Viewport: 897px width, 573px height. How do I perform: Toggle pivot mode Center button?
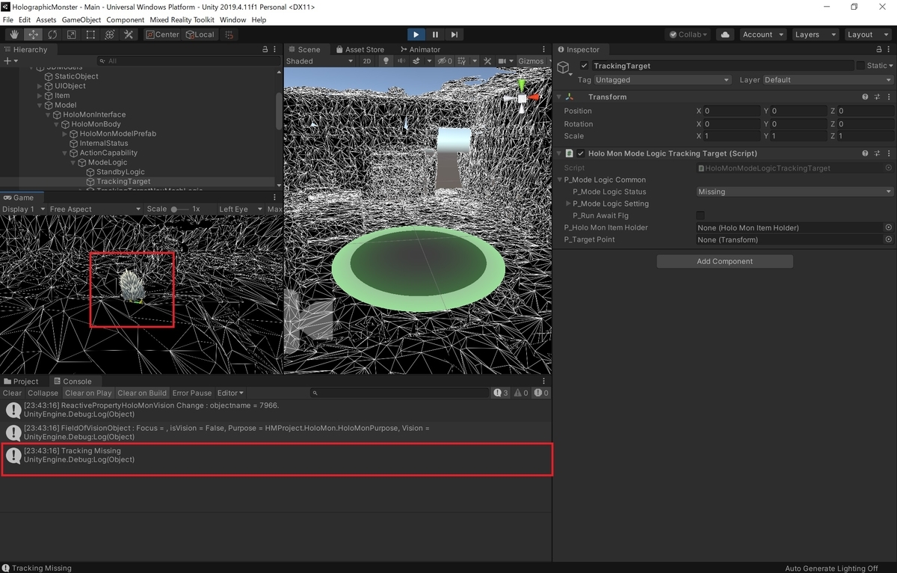[162, 34]
